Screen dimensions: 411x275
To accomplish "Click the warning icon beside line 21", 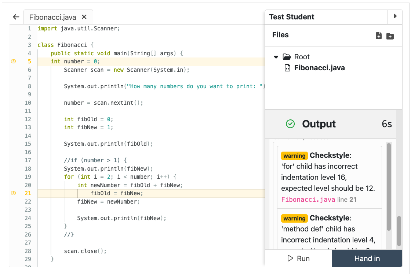I will (x=13, y=193).
